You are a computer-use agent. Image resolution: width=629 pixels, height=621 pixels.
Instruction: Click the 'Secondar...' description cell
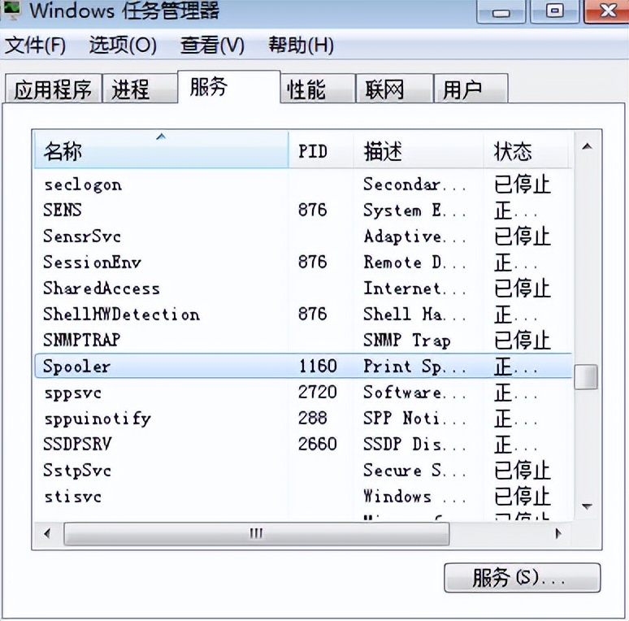[414, 185]
